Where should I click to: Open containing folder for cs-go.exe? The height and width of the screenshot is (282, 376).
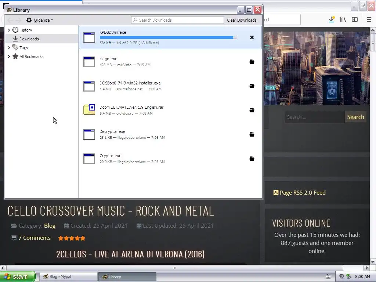click(x=252, y=62)
